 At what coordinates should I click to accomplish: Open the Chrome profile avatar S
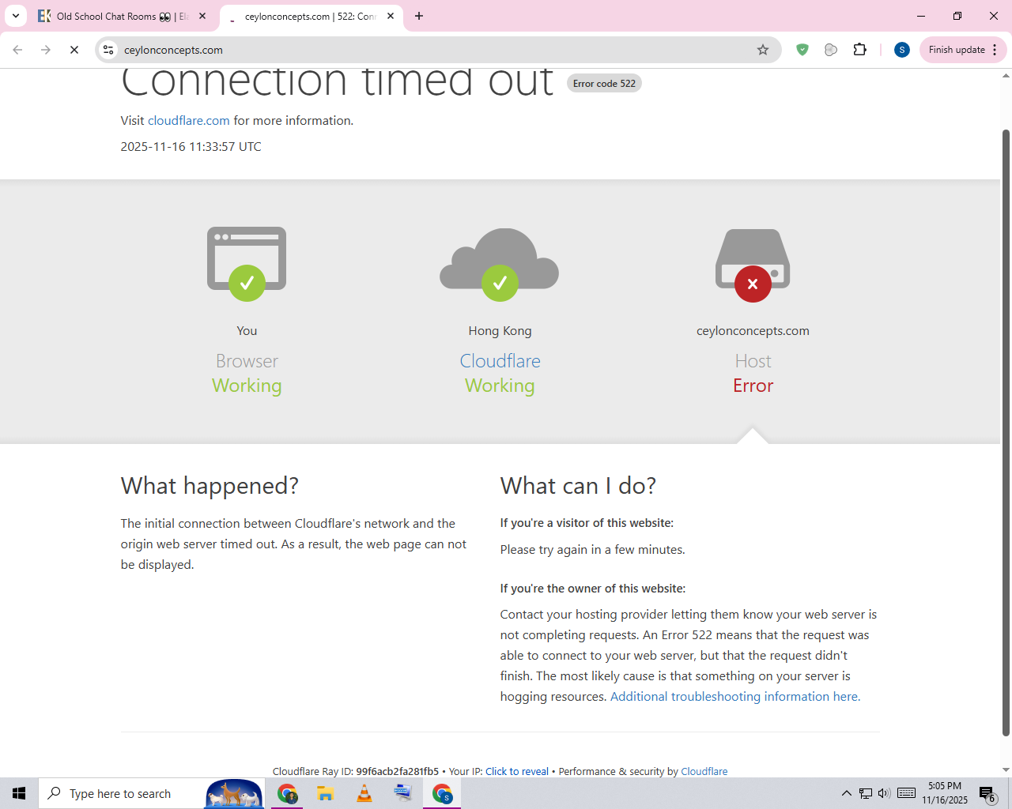click(902, 50)
